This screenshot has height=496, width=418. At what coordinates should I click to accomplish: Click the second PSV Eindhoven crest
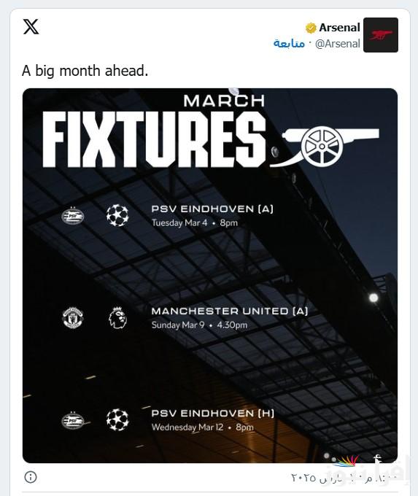point(73,420)
